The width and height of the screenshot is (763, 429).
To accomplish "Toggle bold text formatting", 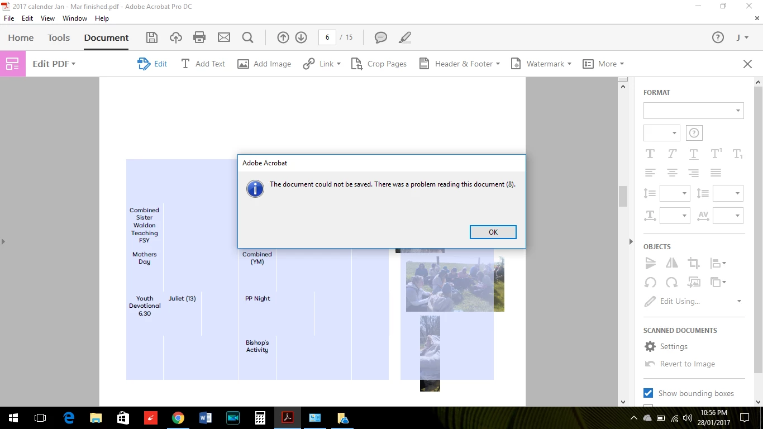I will pos(650,154).
